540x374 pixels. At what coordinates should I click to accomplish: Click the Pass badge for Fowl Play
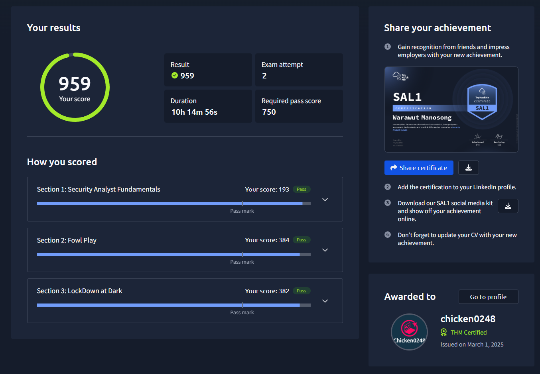coord(302,240)
